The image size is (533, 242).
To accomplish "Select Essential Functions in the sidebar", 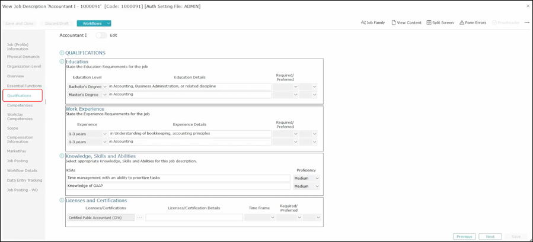I will pos(24,86).
